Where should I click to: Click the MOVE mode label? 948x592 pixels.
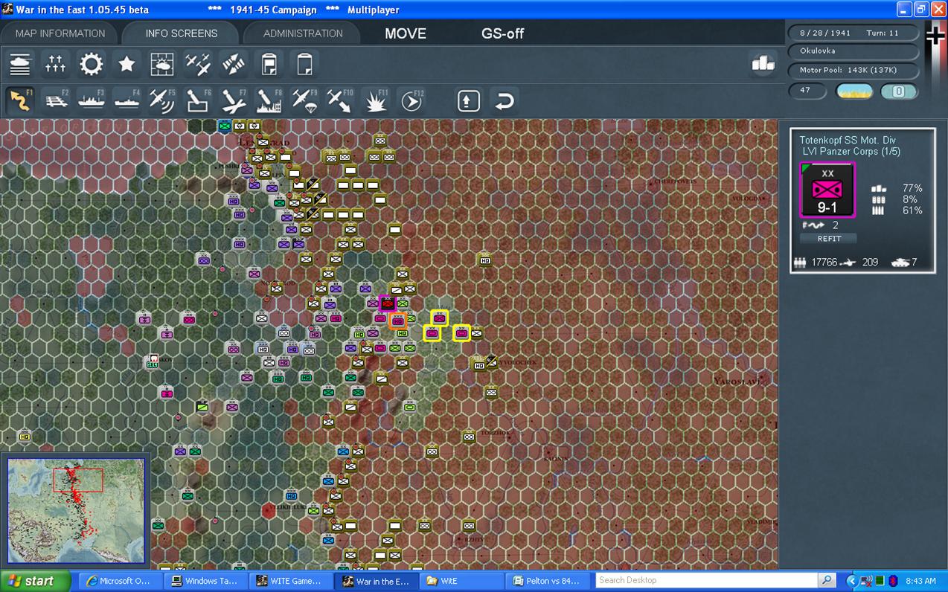406,33
